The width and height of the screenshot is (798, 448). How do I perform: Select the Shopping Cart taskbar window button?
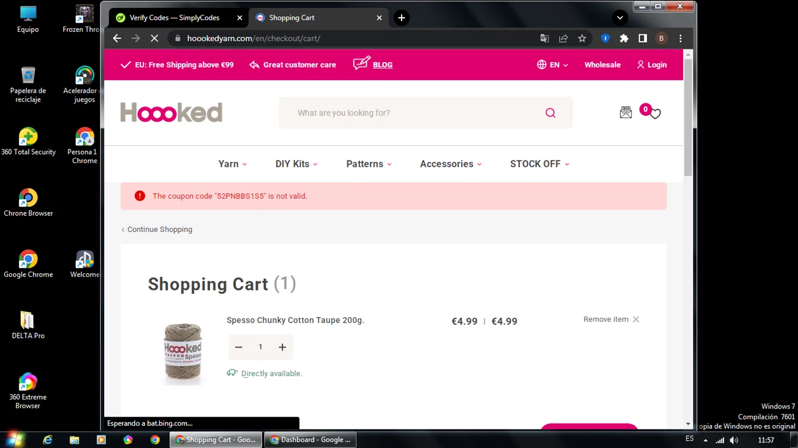point(215,439)
